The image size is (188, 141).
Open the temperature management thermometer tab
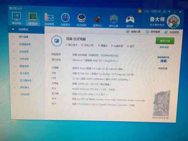[49, 19]
